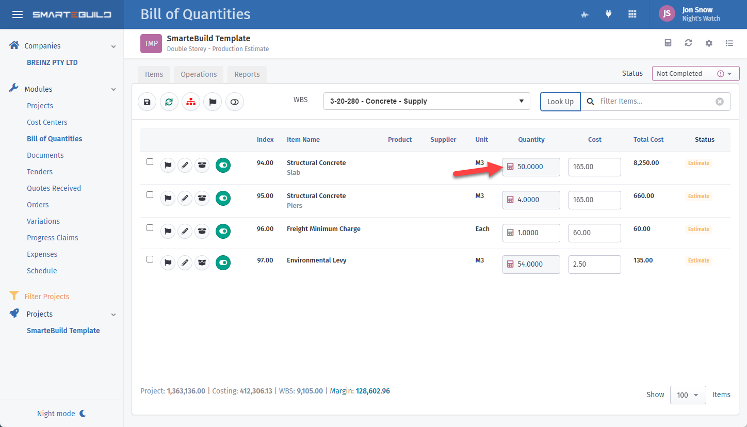Select checkbox for Freight Minimum Charge row
The height and width of the screenshot is (427, 747).
coord(150,228)
